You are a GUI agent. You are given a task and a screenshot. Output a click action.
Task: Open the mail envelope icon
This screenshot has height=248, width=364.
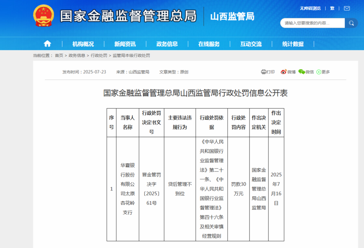(347, 8)
